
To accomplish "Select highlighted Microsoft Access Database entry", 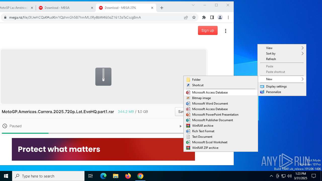I will (x=221, y=93).
